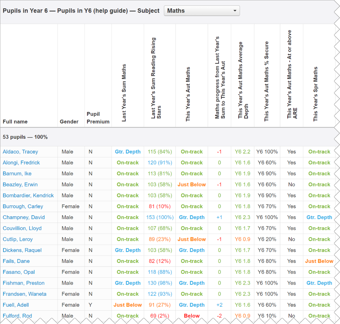
Task: Open pupil link Burrough, Carley
Action: point(23,206)
